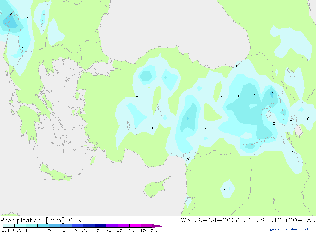Click the 20–25 mm dark blue swatch
316x232 pixels.
(89, 226)
